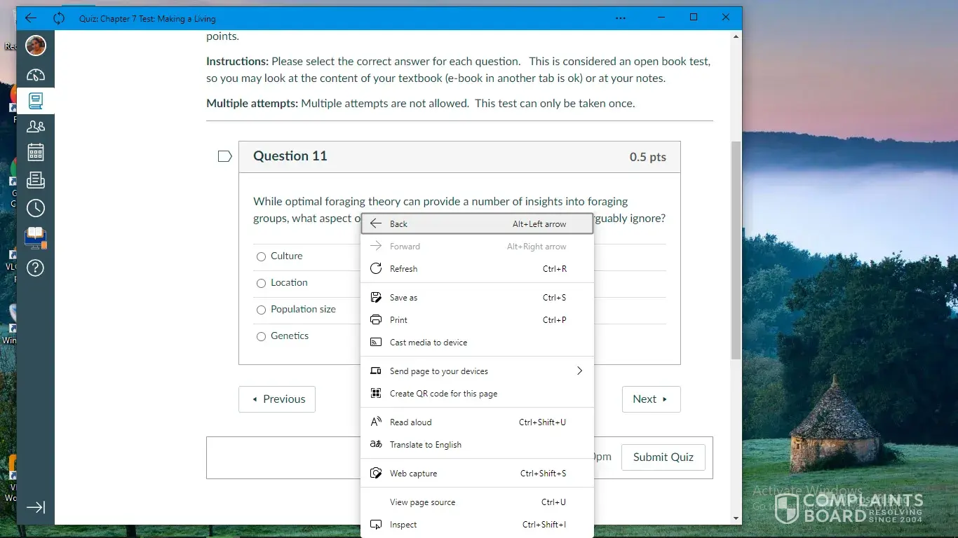Choose Save as from context menu

point(404,298)
